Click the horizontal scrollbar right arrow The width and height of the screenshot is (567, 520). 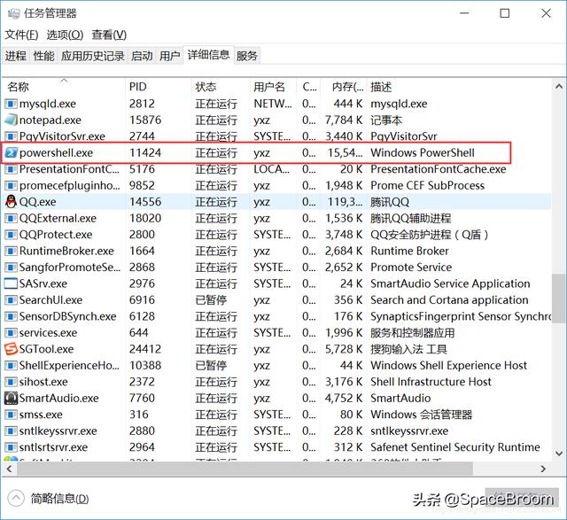pyautogui.click(x=543, y=469)
